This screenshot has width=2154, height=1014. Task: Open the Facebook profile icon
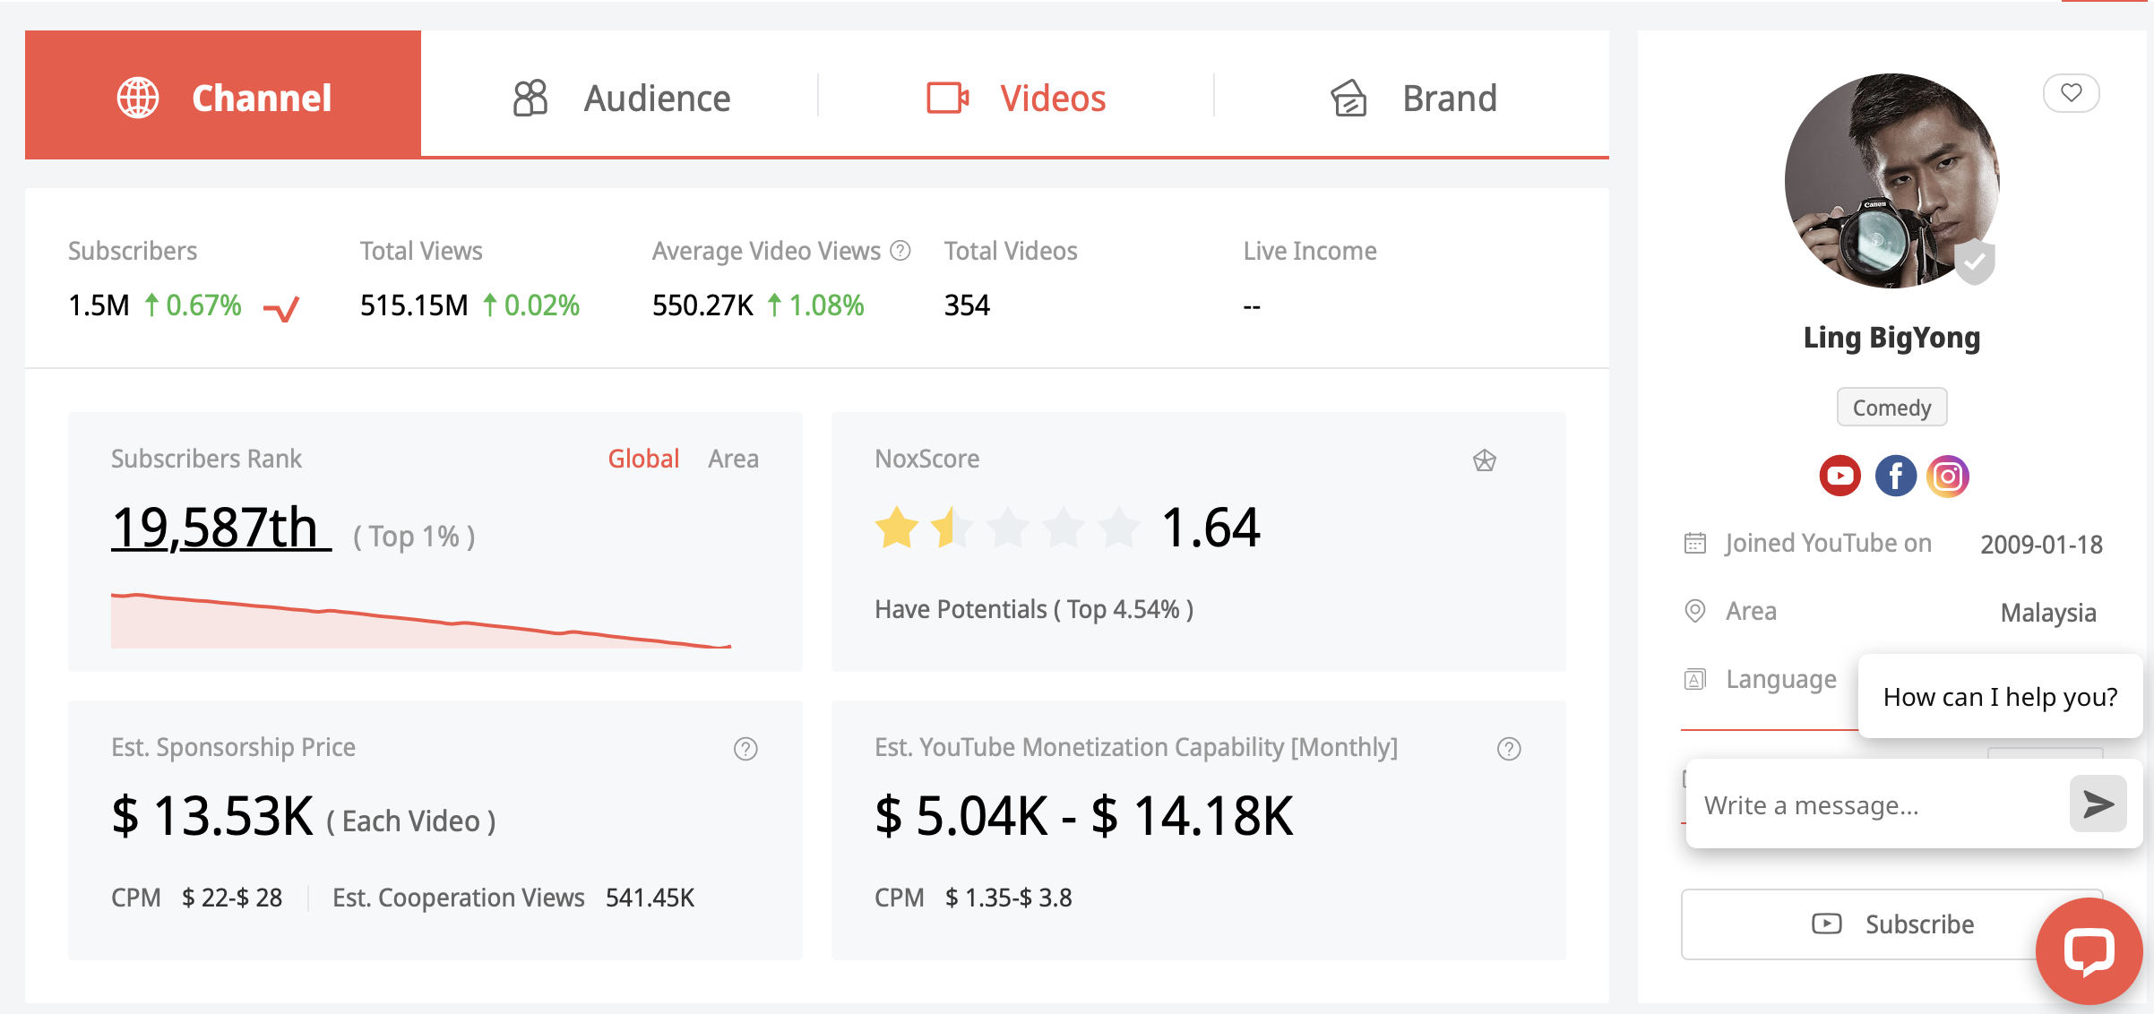(x=1895, y=476)
